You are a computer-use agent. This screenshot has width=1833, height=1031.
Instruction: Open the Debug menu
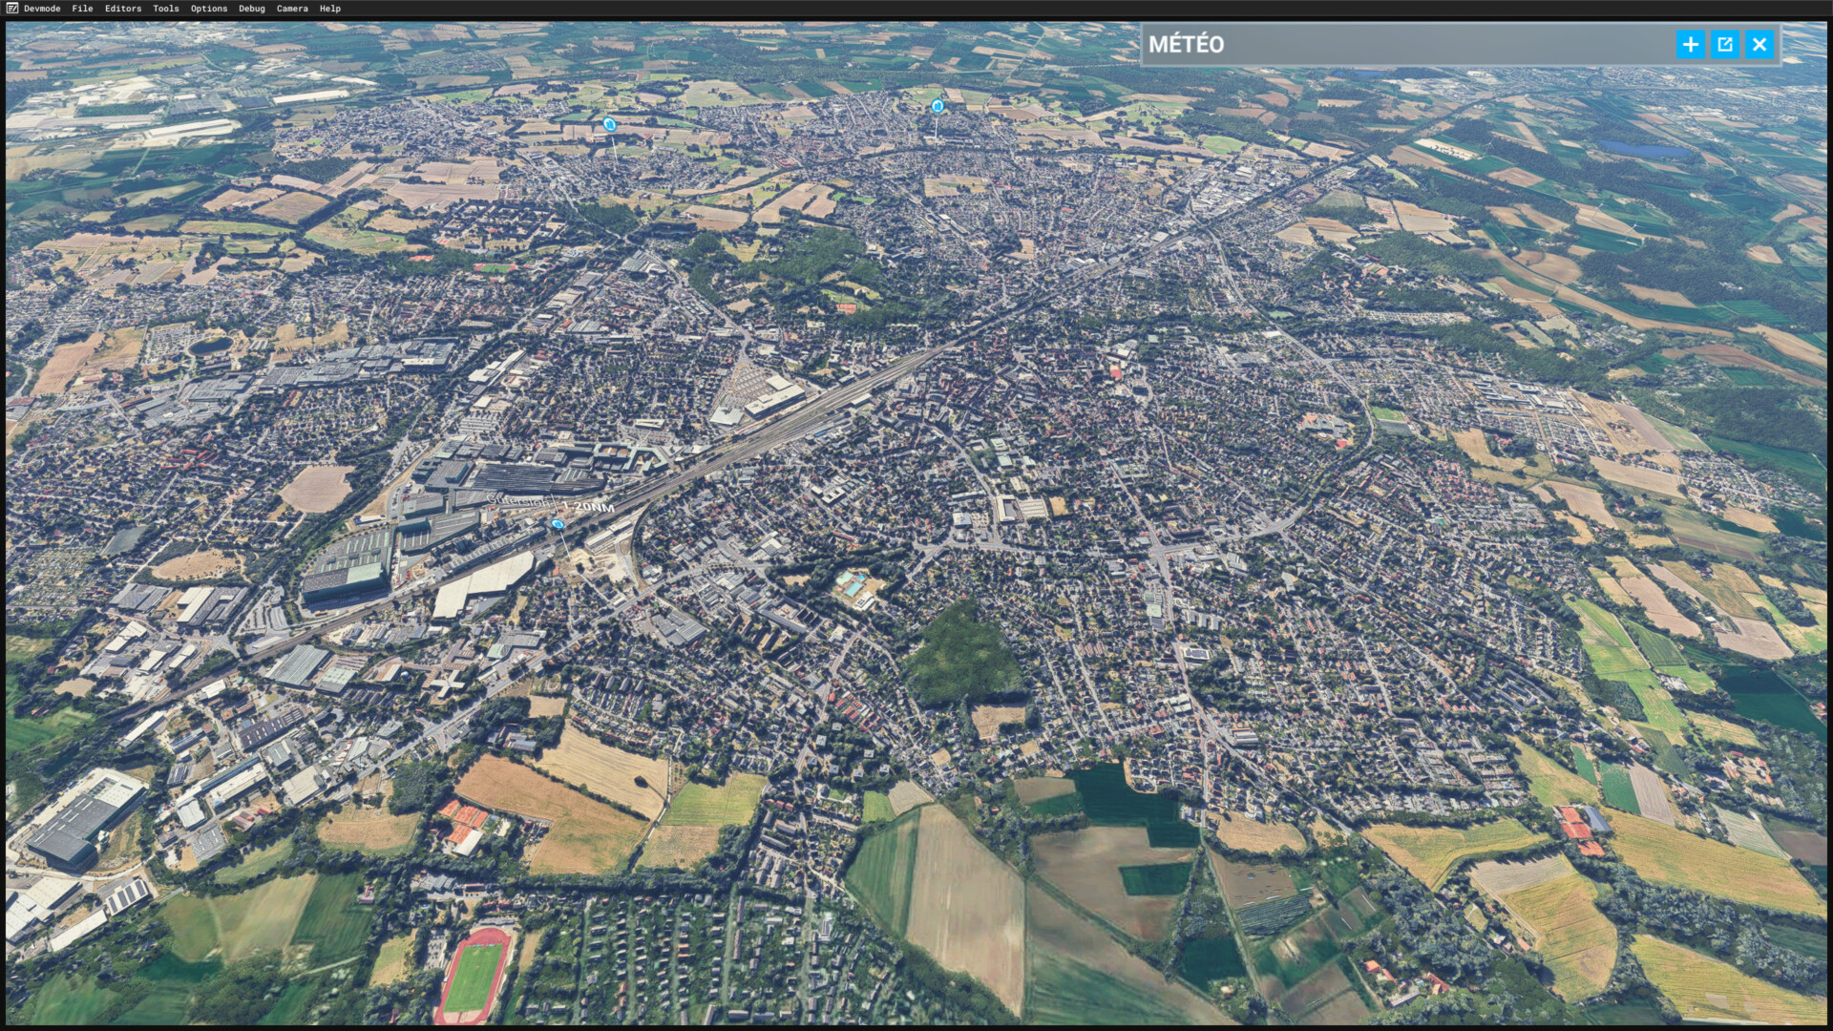point(252,9)
